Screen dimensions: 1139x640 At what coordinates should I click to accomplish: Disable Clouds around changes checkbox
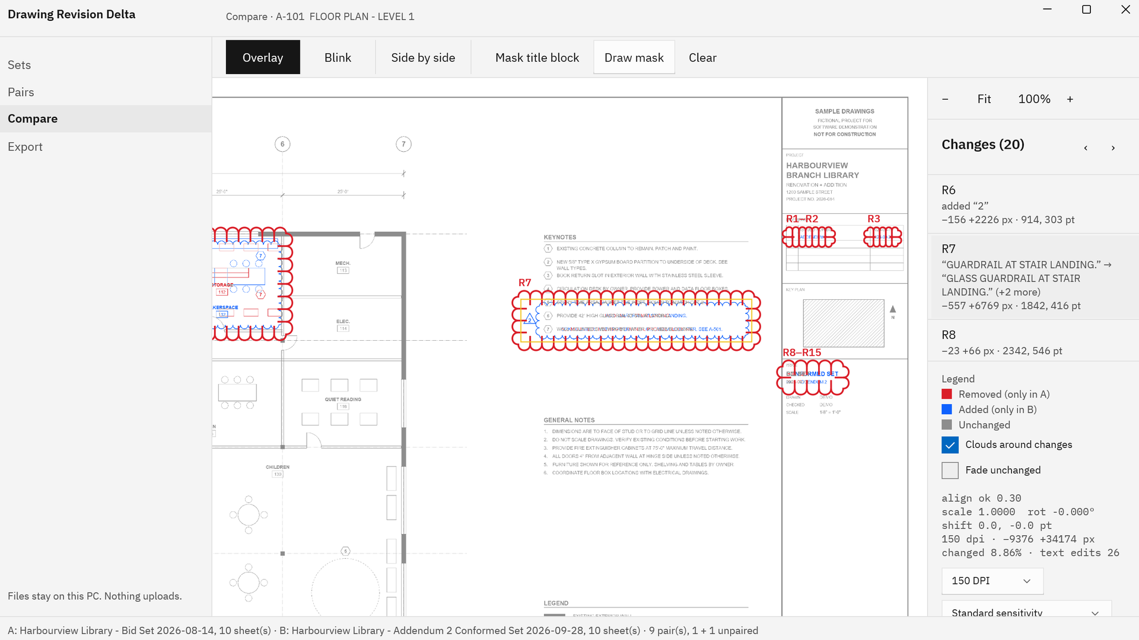(x=950, y=445)
